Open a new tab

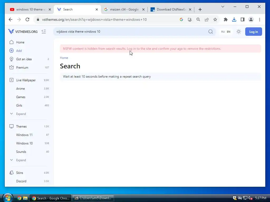(200, 9)
